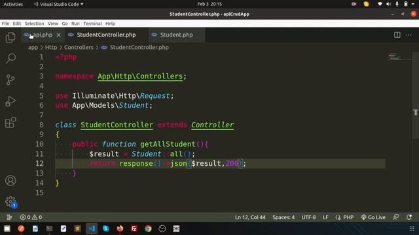The image size is (419, 235).
Task: Open the system menu arrow in top bar
Action: [413, 4]
